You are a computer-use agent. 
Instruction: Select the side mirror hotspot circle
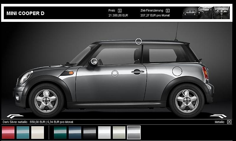(x=94, y=61)
